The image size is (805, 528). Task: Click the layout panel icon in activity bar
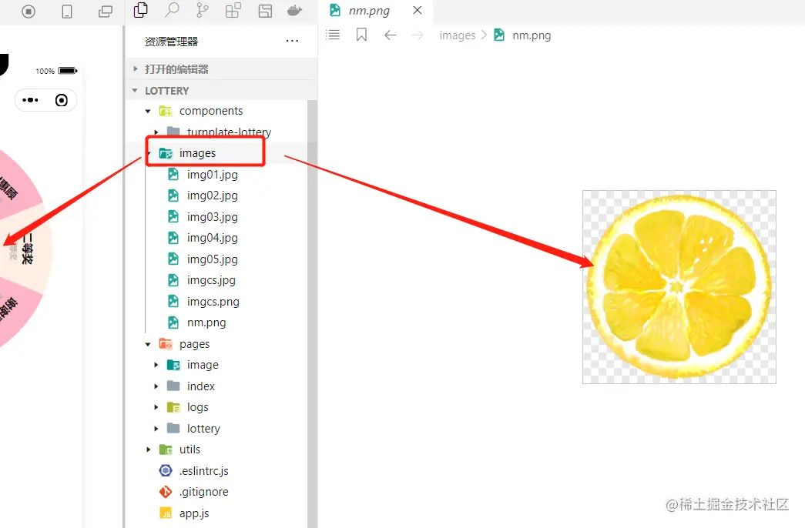(265, 11)
